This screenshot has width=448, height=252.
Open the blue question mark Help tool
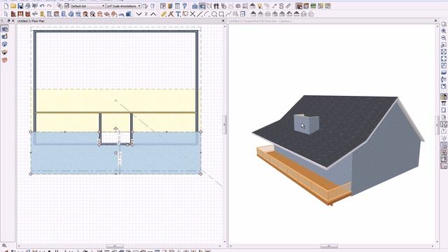pyautogui.click(x=185, y=6)
